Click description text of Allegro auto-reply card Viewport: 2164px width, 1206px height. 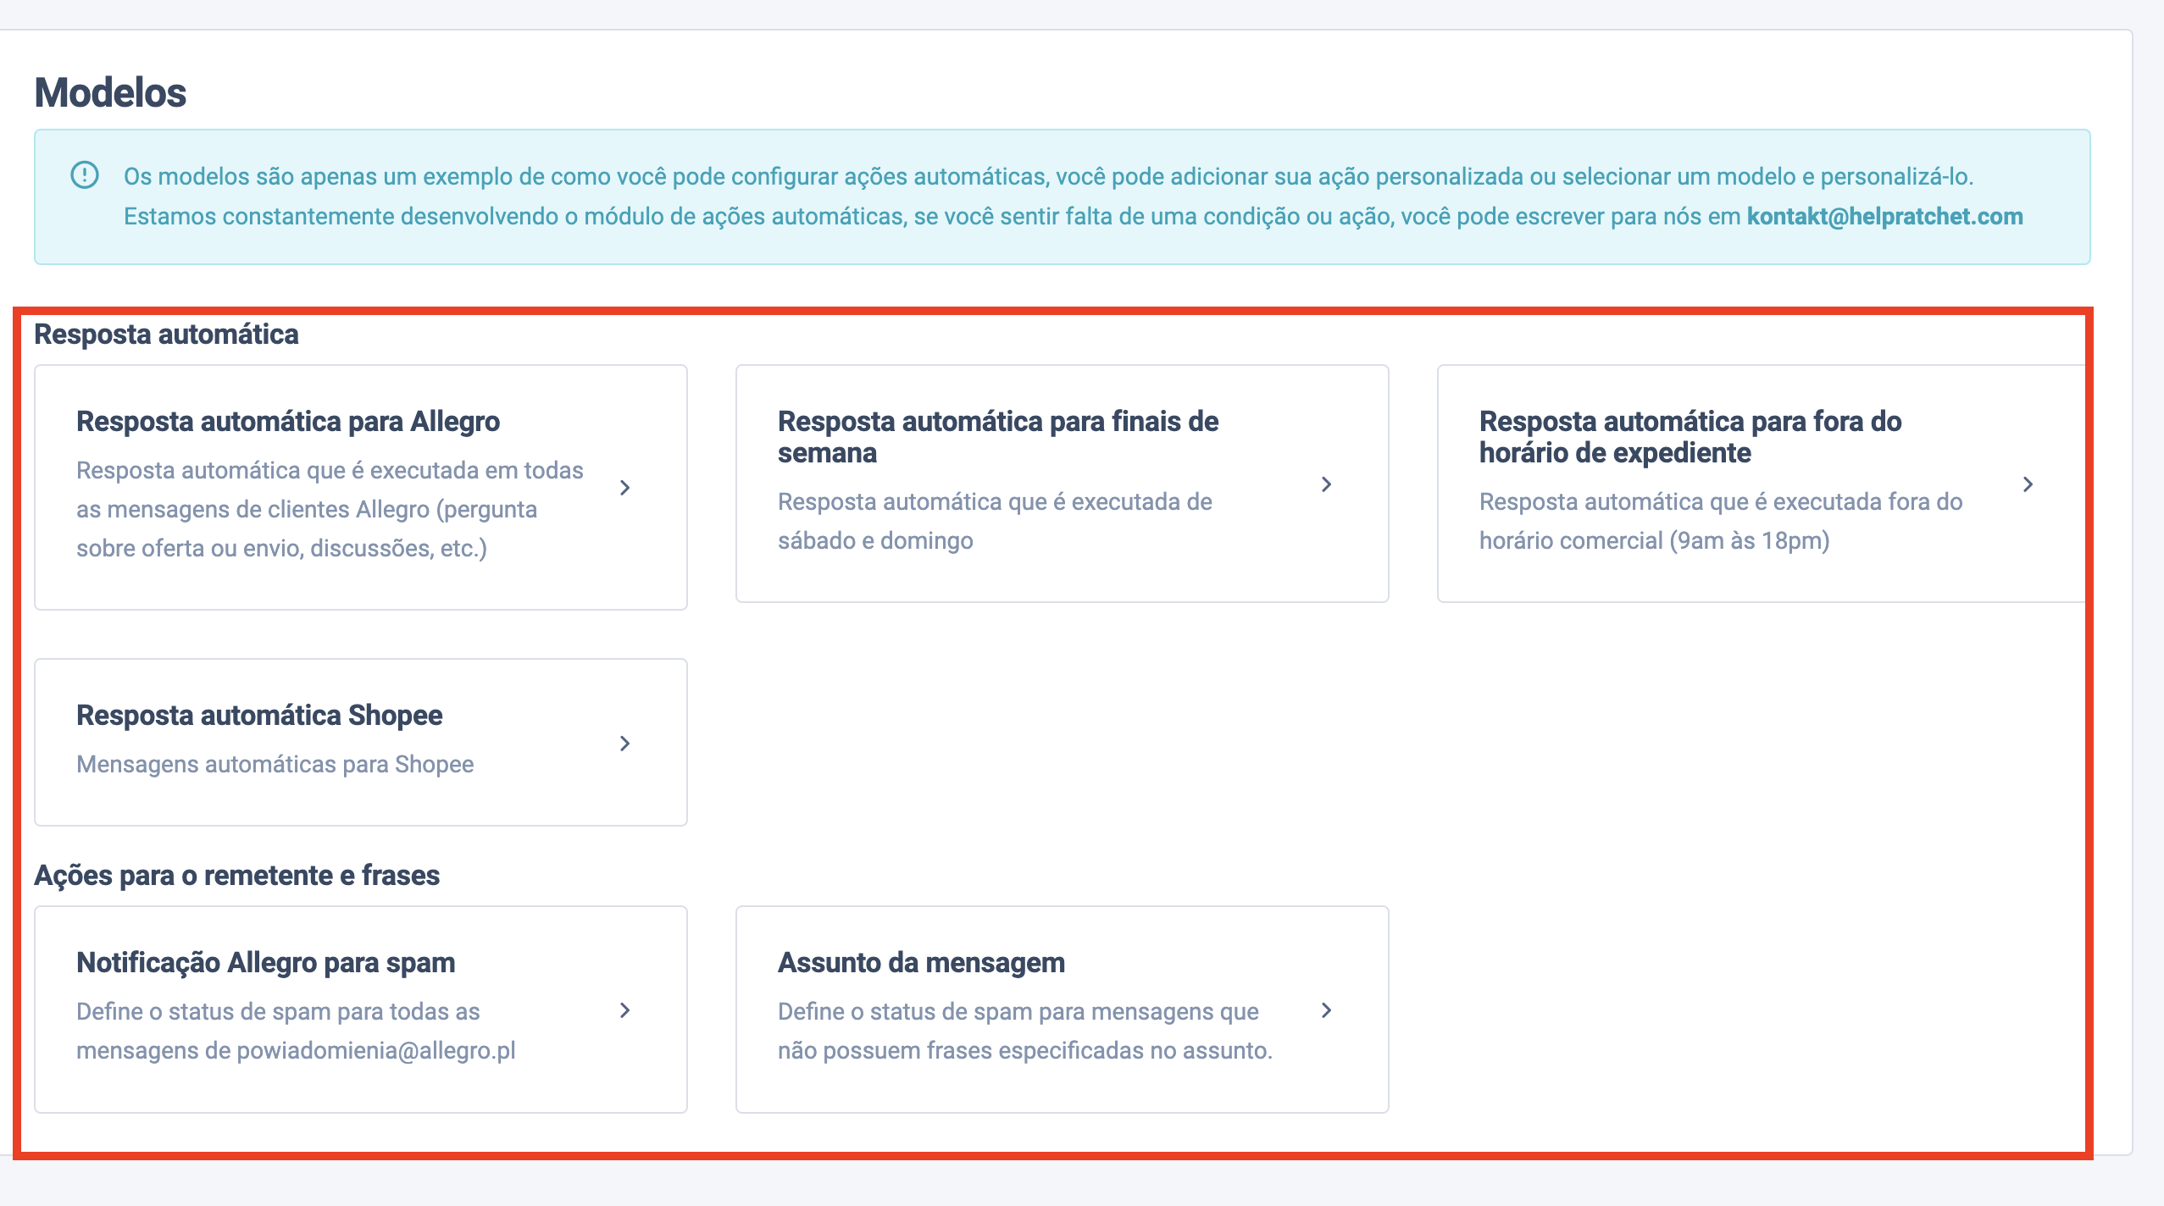coord(329,509)
